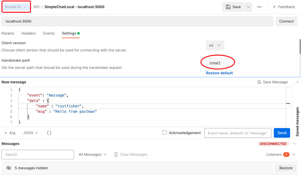
Task: Click the Restore default link
Action: click(219, 73)
